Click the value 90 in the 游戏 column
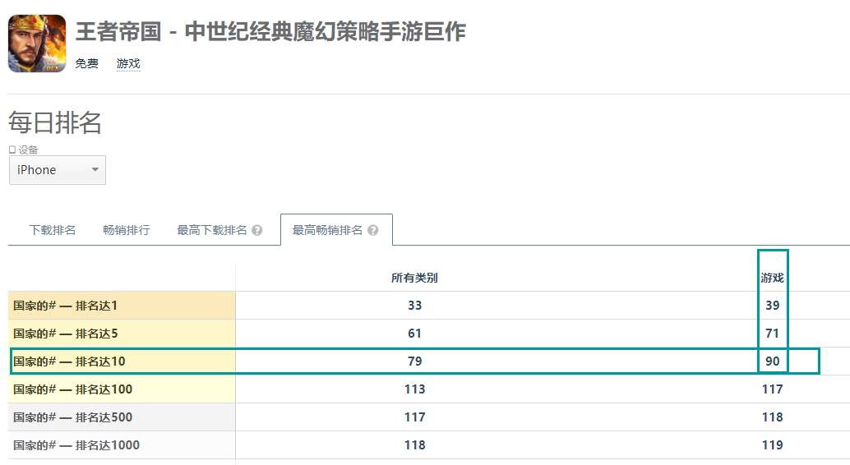Screen dimensions: 850x465 [x=772, y=361]
